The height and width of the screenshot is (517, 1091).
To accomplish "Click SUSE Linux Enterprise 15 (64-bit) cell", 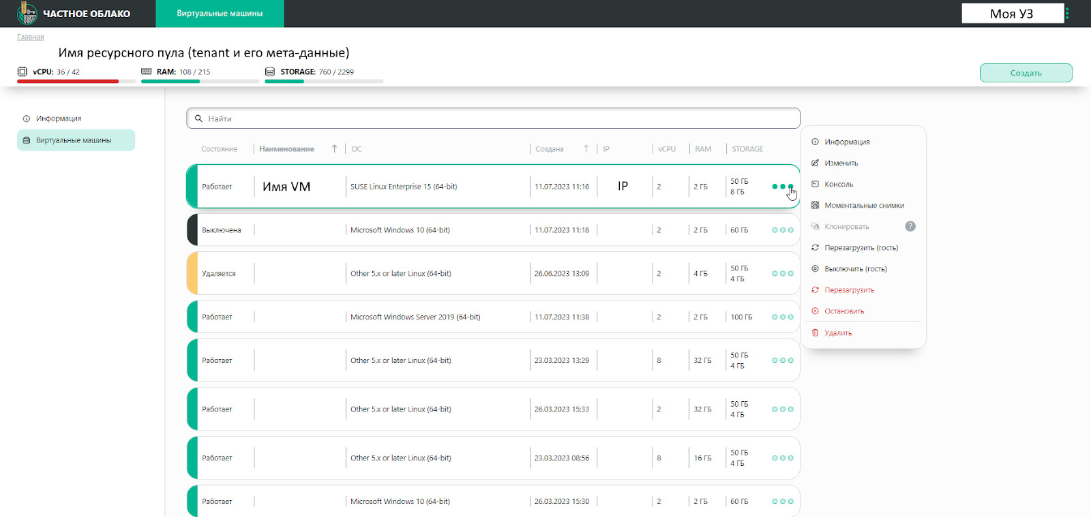I will [404, 186].
